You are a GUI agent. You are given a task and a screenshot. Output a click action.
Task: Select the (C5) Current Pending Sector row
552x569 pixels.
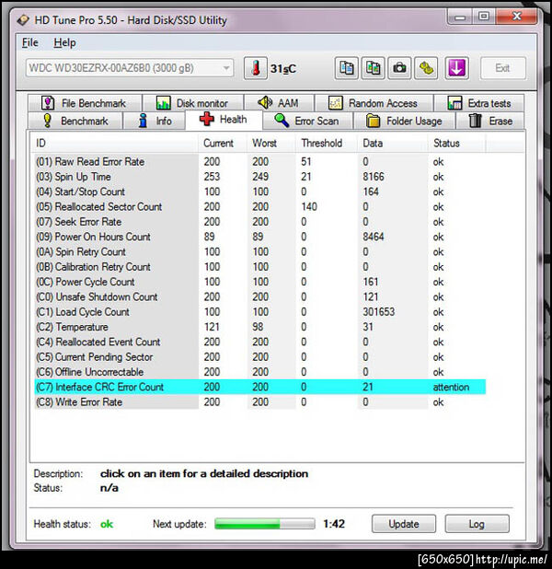(260, 357)
